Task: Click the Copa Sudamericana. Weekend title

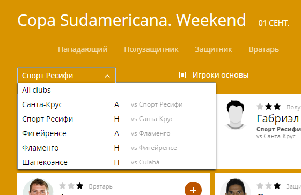Action: point(131,20)
